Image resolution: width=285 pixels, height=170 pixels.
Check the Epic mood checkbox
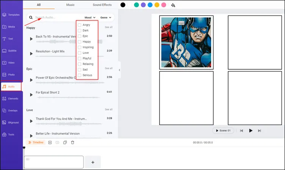(80, 36)
